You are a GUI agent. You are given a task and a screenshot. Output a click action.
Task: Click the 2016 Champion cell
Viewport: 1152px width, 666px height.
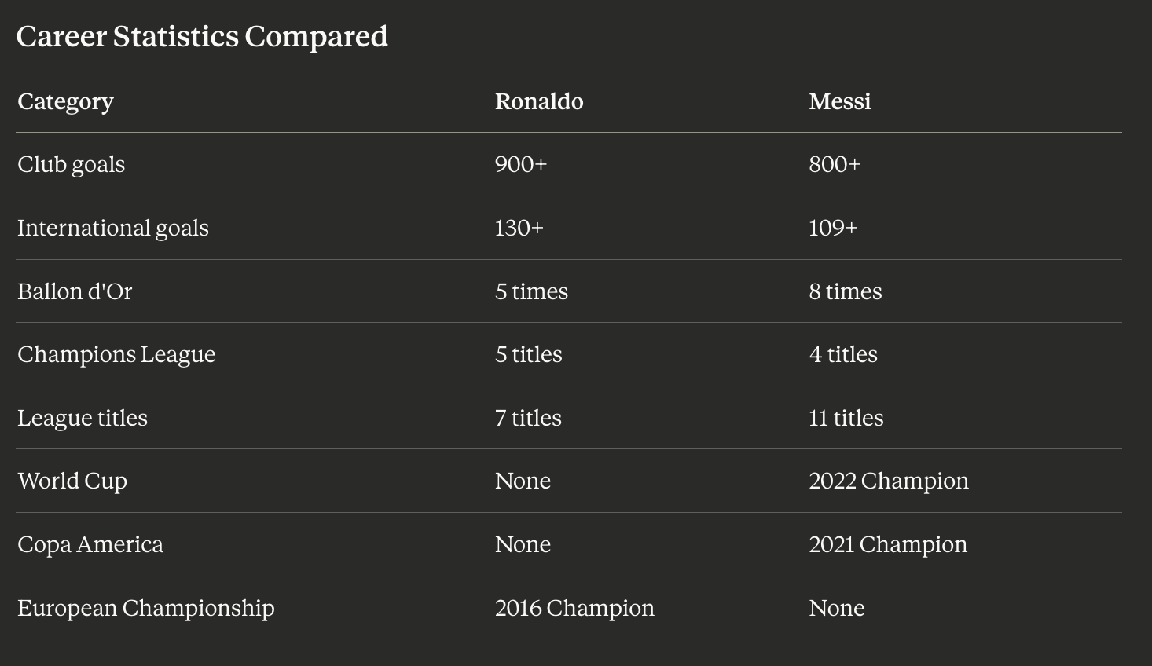574,608
